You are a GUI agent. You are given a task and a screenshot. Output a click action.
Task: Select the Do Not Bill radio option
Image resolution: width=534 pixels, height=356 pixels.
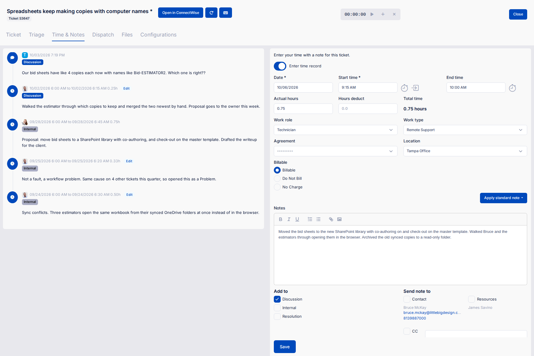pos(277,179)
